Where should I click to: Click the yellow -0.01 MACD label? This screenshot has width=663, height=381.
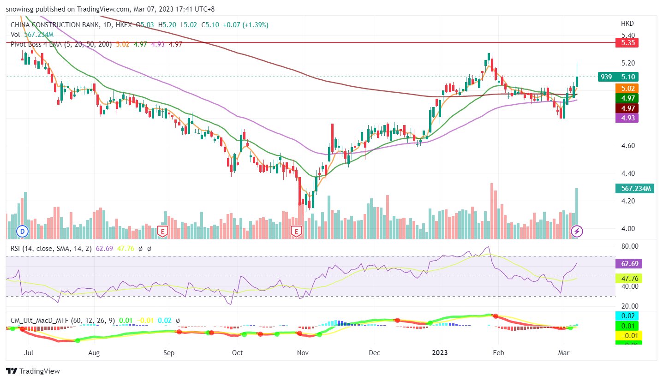[x=629, y=335]
